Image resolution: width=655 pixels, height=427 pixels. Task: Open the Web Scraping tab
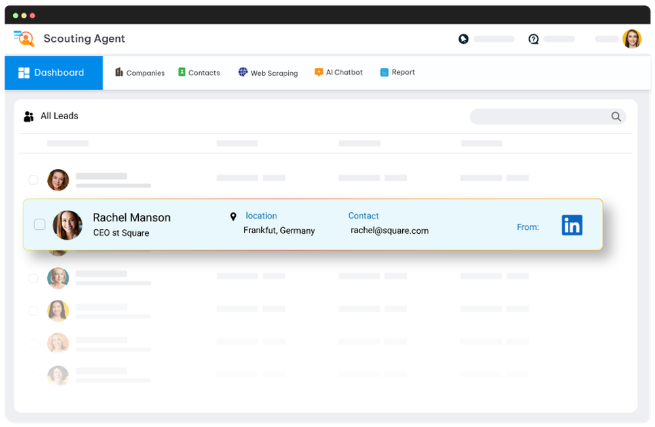(268, 73)
